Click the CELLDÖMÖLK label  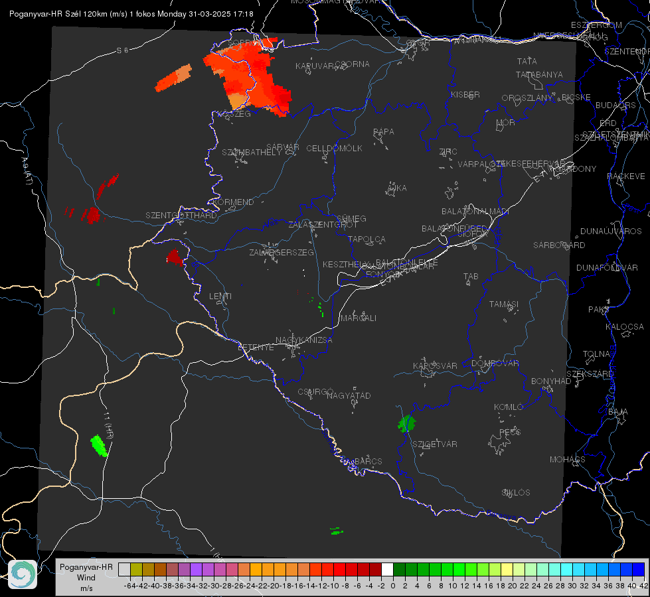click(x=334, y=149)
